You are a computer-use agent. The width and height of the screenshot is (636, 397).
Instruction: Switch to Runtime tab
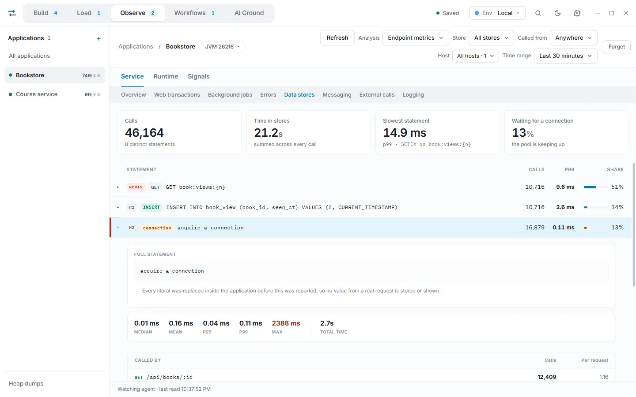point(166,77)
